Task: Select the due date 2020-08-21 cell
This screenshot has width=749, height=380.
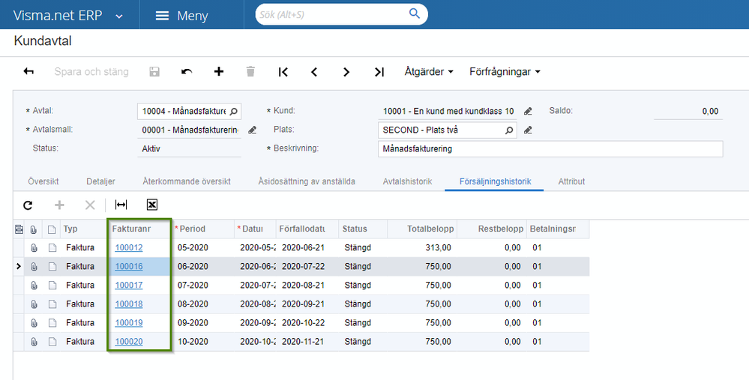Action: [x=307, y=286]
